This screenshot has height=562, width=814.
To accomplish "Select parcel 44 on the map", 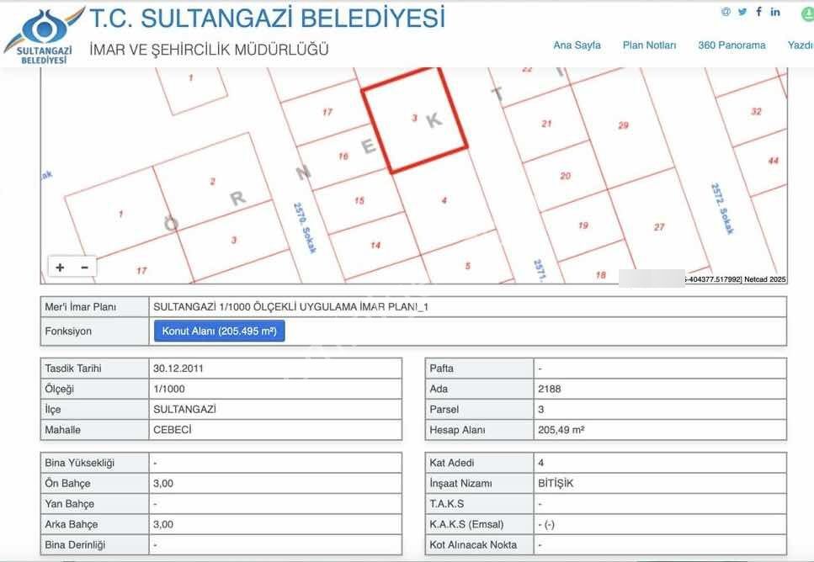I will [773, 161].
